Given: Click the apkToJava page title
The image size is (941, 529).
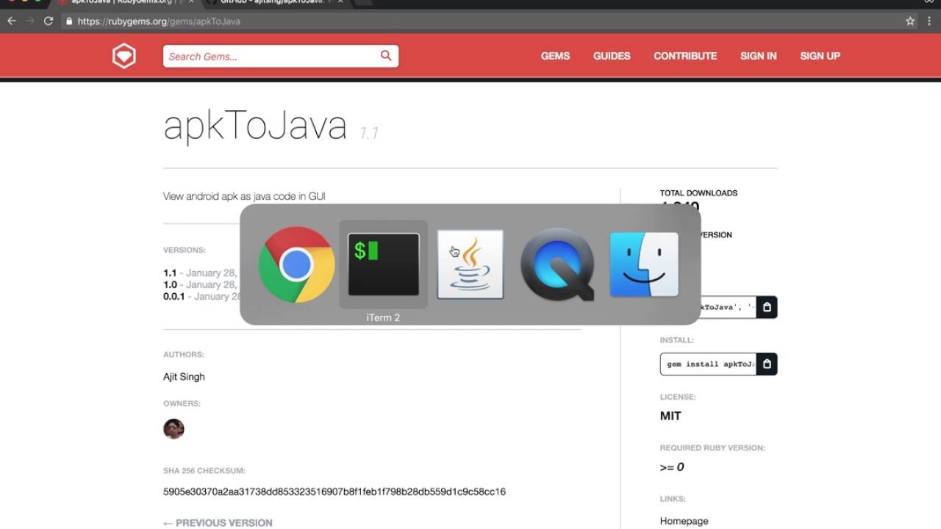Looking at the screenshot, I should [255, 125].
